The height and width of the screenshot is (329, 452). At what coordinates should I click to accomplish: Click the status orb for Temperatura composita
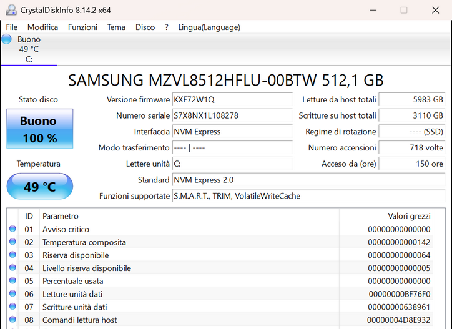coord(12,242)
